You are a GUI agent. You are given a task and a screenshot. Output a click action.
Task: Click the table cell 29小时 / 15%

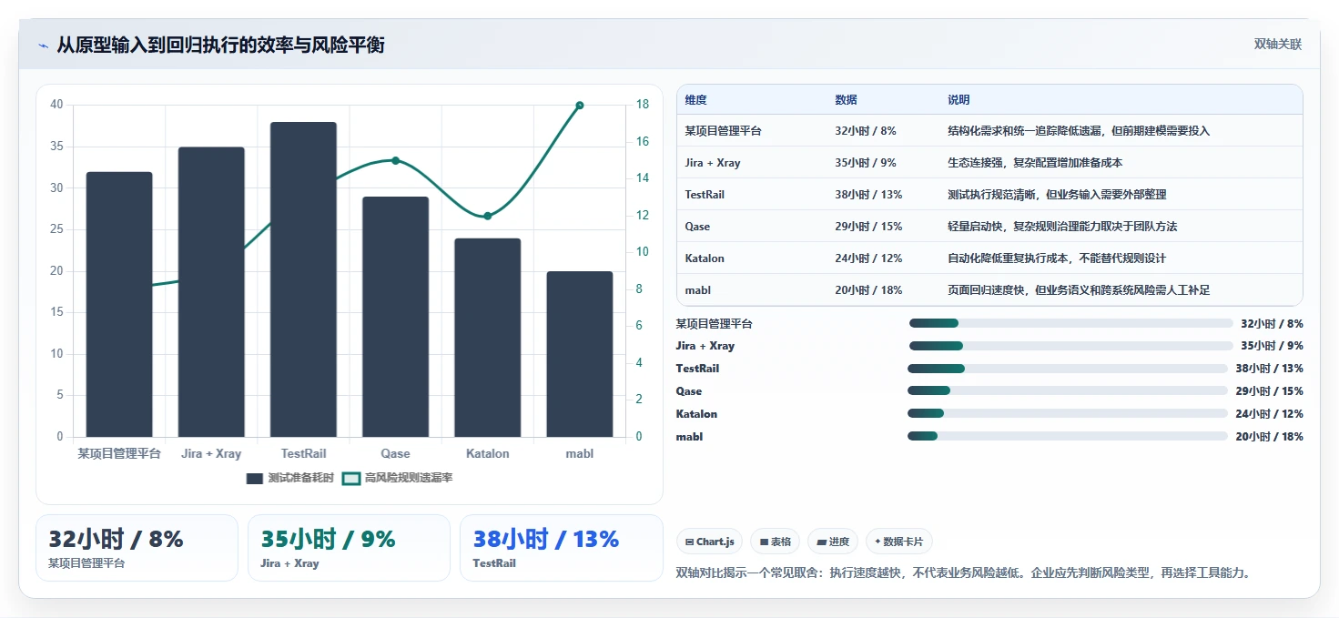click(x=868, y=227)
